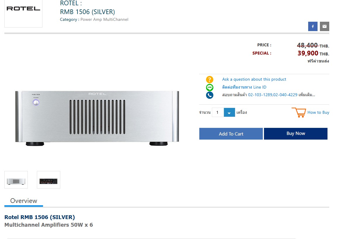355x239 pixels.
Task: Select the quantity field showing 1
Action: pyautogui.click(x=218, y=112)
